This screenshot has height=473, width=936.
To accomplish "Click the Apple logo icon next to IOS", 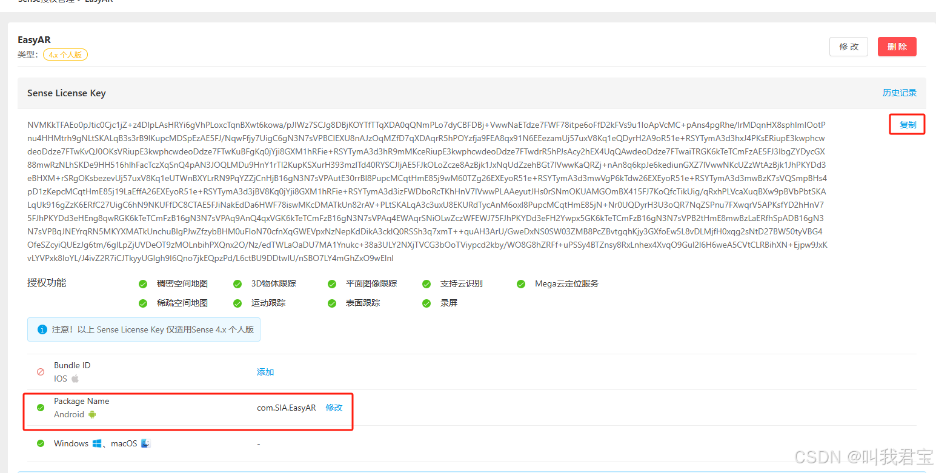I will click(x=75, y=379).
